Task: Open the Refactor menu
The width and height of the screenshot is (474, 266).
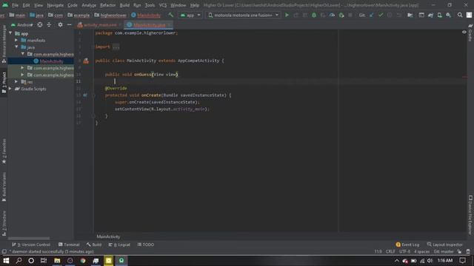Action: [107, 5]
